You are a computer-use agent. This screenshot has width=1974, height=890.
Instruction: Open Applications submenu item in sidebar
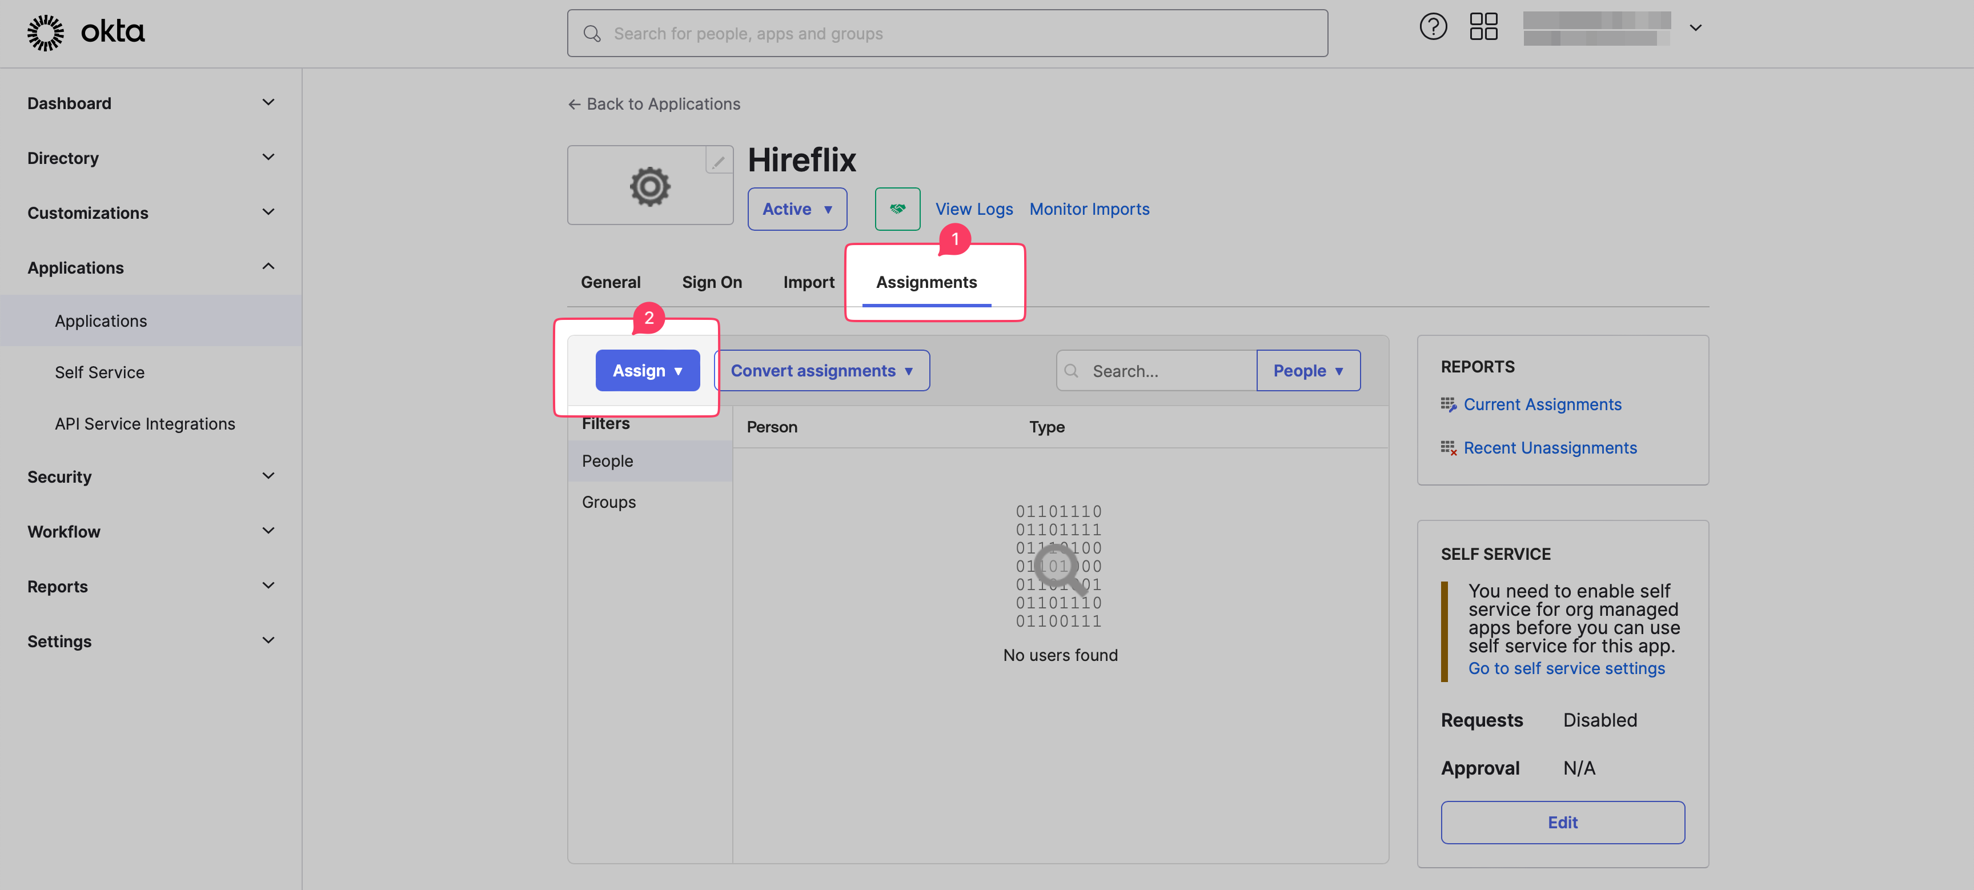point(150,320)
